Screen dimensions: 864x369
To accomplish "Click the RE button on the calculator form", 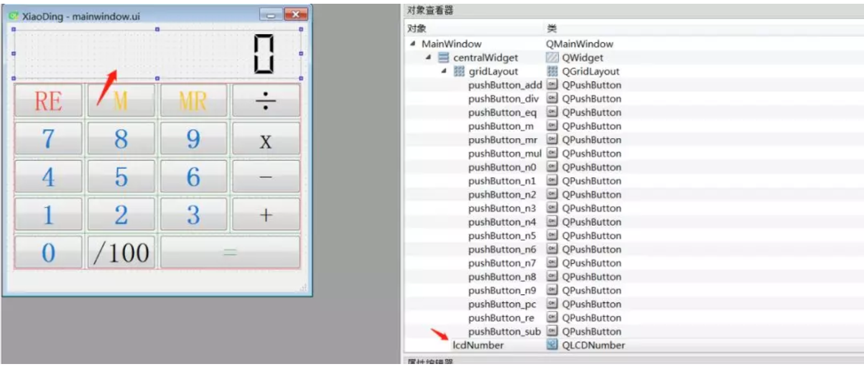I will (x=49, y=100).
